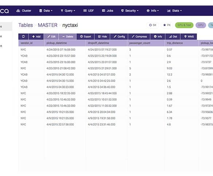Click the Cluster cubes icon
This screenshot has width=213, height=176.
(18, 11)
